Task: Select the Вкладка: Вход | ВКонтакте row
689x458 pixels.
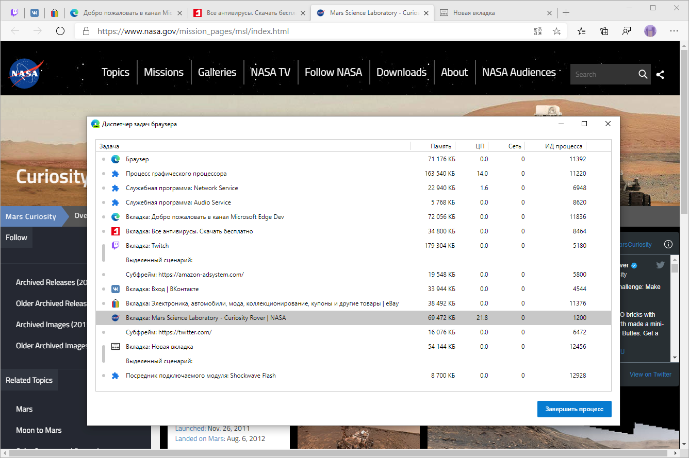Action: [x=353, y=289]
